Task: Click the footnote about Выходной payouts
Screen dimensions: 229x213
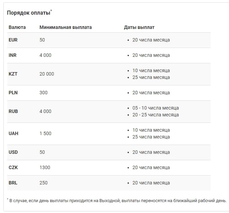Action: 117,200
